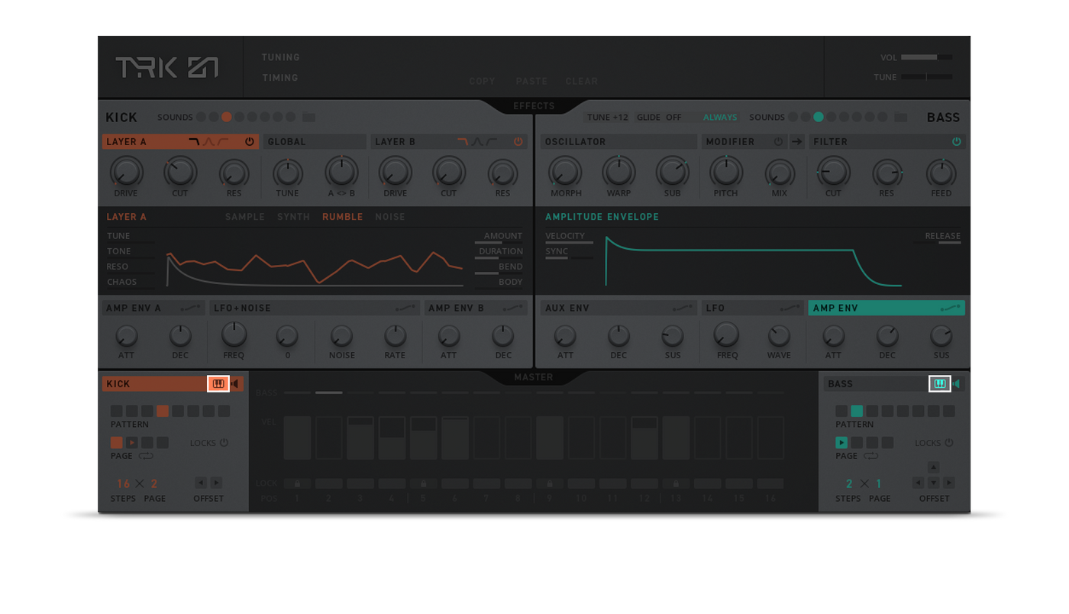
Task: Click the velocity cell for step 4
Action: pyautogui.click(x=392, y=438)
